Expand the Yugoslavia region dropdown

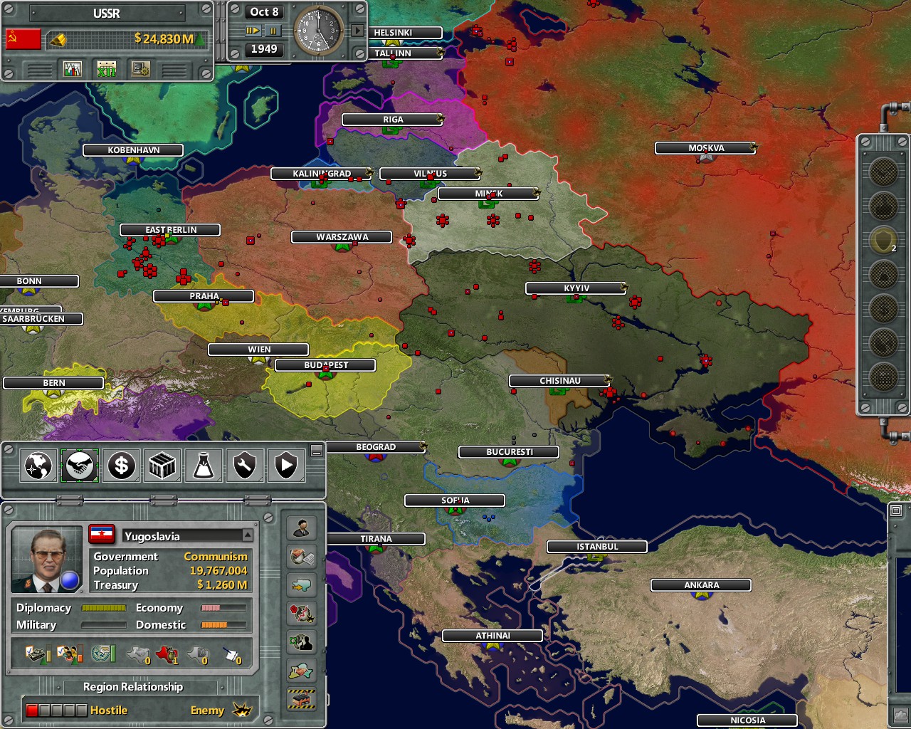coord(247,535)
